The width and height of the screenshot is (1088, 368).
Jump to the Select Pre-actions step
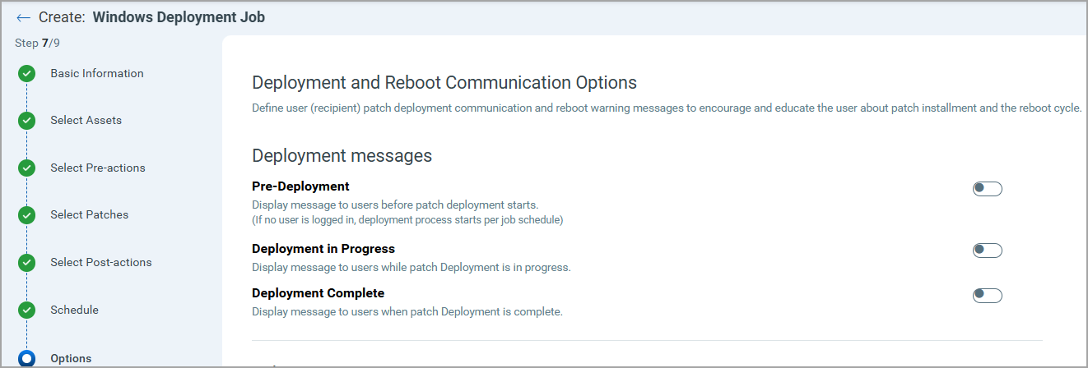click(97, 168)
